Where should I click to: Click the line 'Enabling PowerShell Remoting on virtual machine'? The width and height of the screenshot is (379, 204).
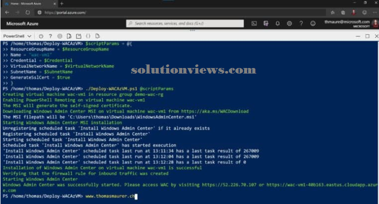pyautogui.click(x=74, y=100)
